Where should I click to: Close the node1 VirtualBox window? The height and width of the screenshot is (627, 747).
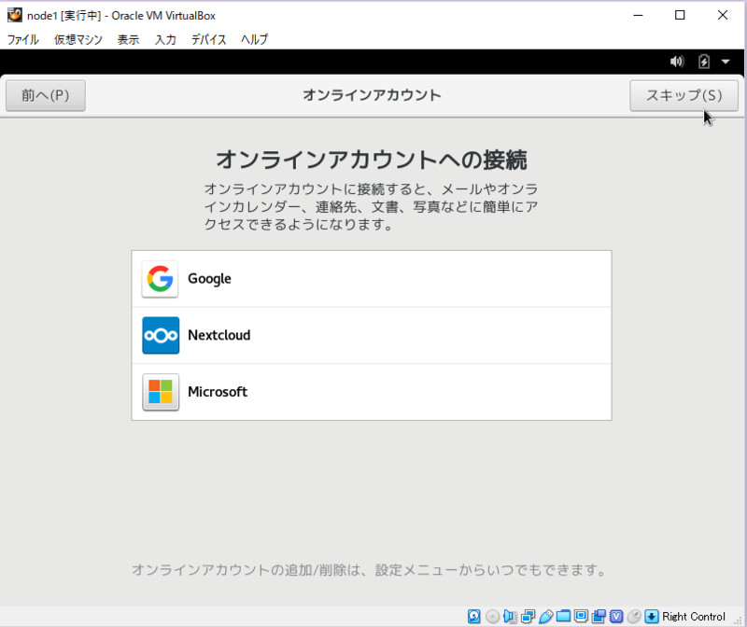tap(723, 15)
